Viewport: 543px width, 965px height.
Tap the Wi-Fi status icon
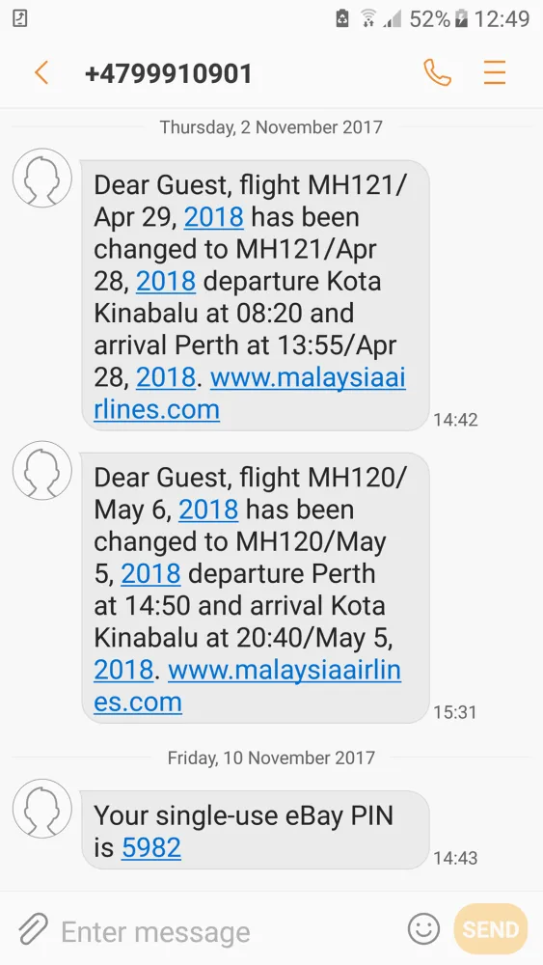point(368,18)
